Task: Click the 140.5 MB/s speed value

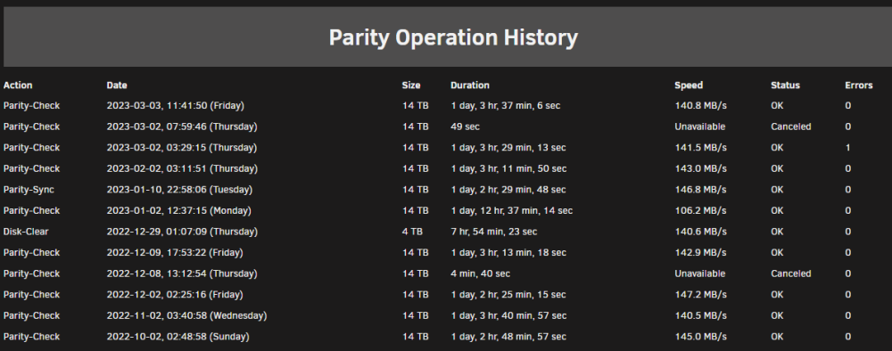Action: point(701,315)
